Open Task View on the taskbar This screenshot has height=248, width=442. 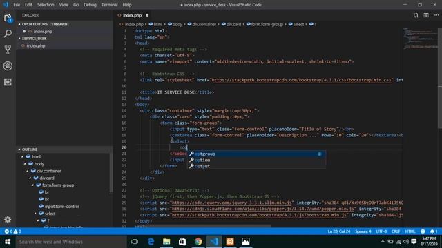135,242
